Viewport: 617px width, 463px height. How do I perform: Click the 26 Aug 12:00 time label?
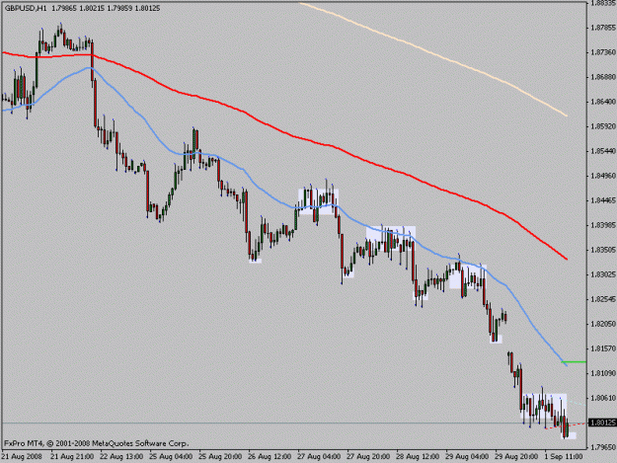270,457
